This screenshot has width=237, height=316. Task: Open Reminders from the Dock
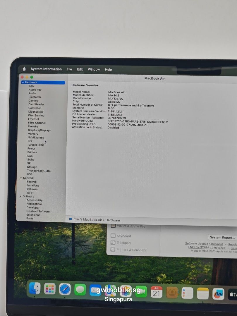[187, 293]
